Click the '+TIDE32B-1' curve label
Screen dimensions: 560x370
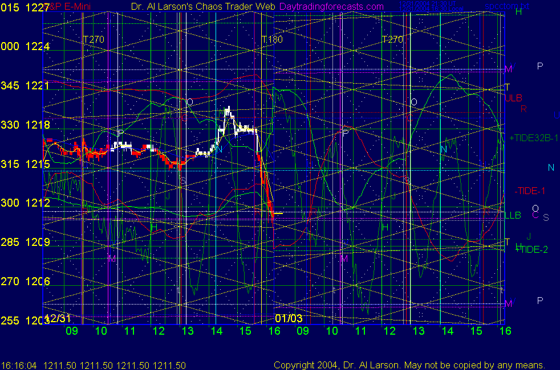tap(534, 138)
